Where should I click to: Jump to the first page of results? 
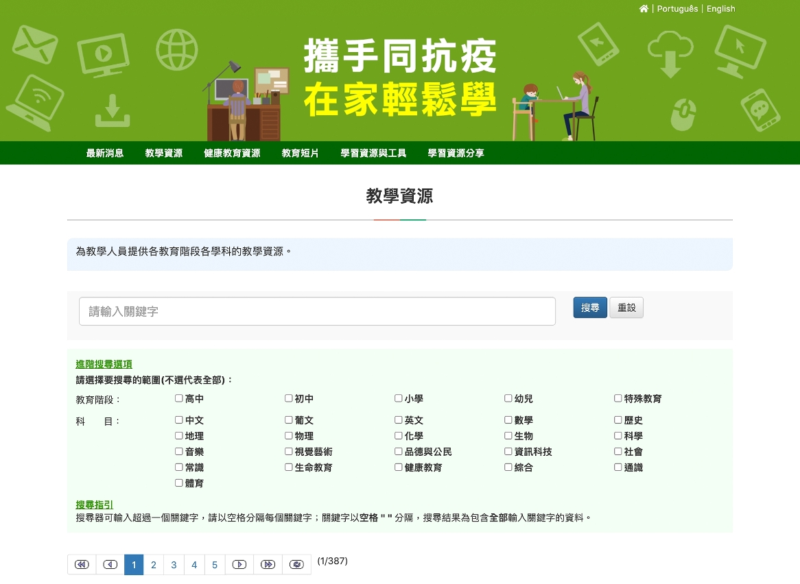pyautogui.click(x=82, y=565)
